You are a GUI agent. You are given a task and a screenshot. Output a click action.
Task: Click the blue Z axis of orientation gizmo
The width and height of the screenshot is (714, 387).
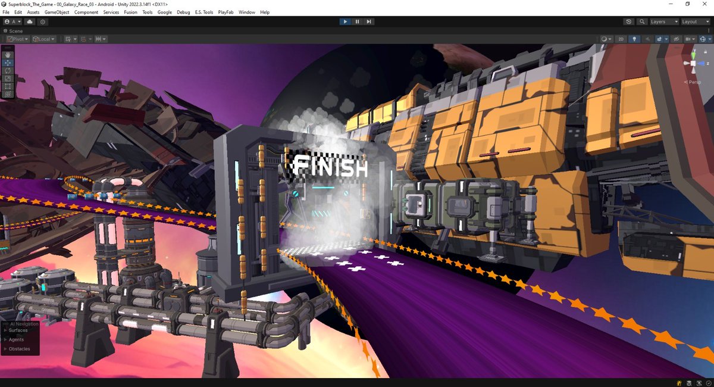[x=702, y=63]
